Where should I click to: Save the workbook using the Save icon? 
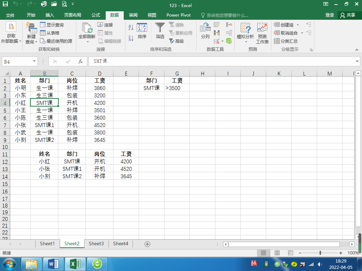click(x=5, y=4)
